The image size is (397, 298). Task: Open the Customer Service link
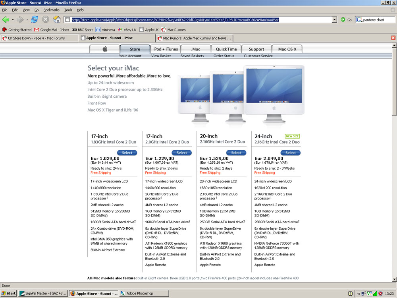pos(258,56)
